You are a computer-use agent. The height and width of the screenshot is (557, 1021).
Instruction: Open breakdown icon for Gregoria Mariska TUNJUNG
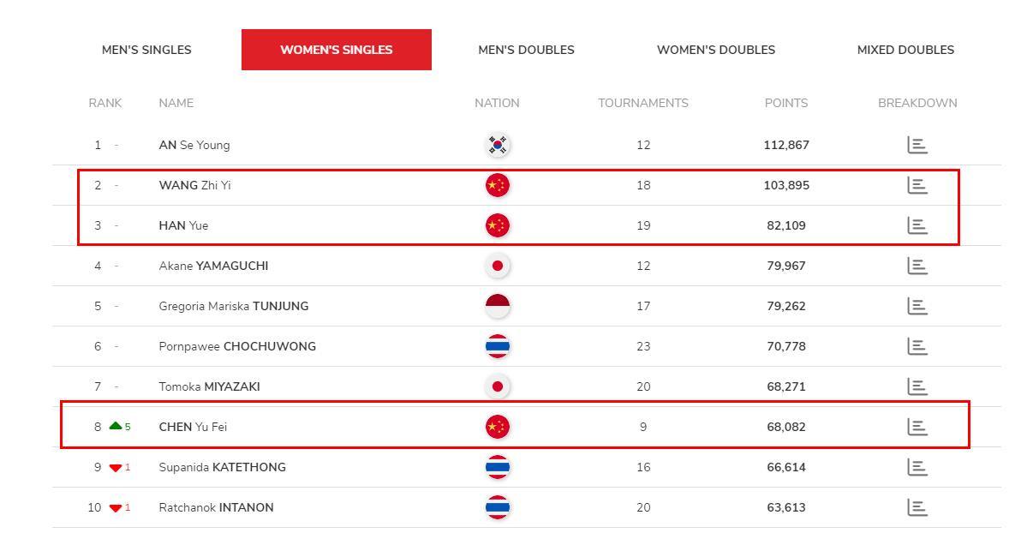[917, 306]
